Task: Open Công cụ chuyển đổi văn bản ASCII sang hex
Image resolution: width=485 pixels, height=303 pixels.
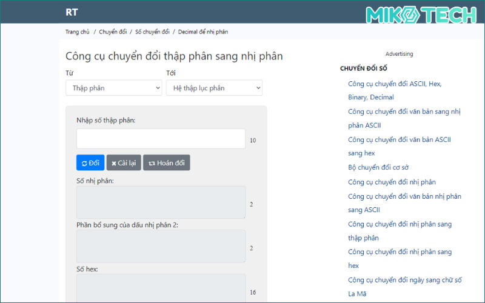Action: pyautogui.click(x=400, y=146)
